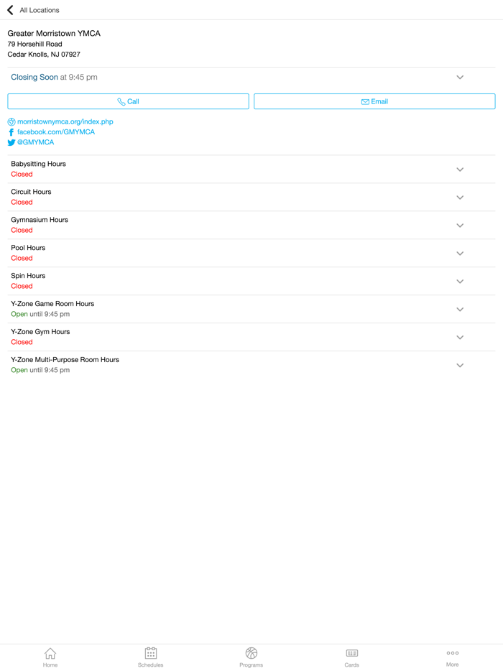The image size is (503, 671).
Task: Tap Open until 9:45 pm under Game Room
Action: [x=40, y=314]
